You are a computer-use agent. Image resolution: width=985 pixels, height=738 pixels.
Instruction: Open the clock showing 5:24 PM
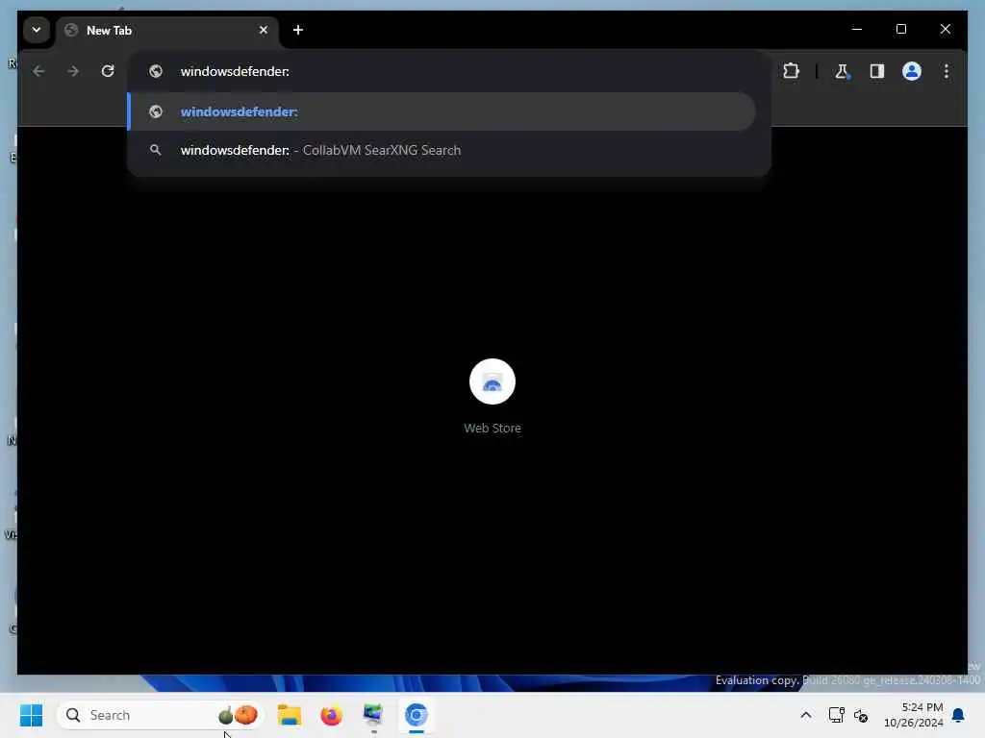914,715
